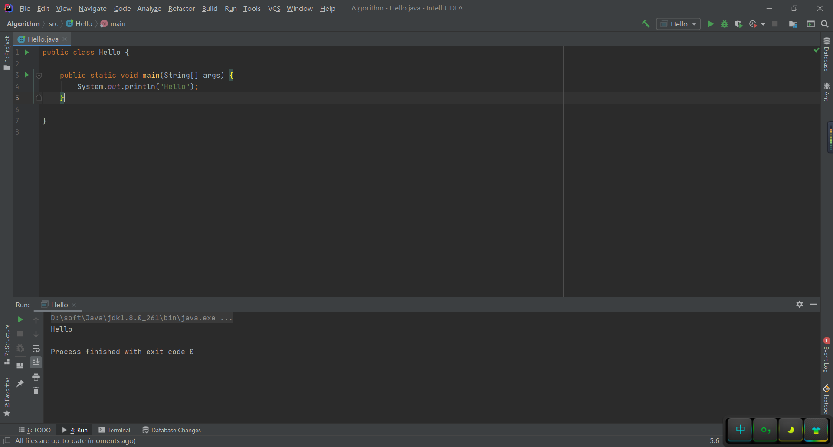Viewport: 833px width, 447px height.
Task: Toggle the Favorites tool window
Action: [x=7, y=396]
